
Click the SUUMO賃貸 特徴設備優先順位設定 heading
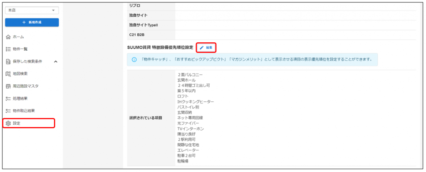pyautogui.click(x=160, y=47)
